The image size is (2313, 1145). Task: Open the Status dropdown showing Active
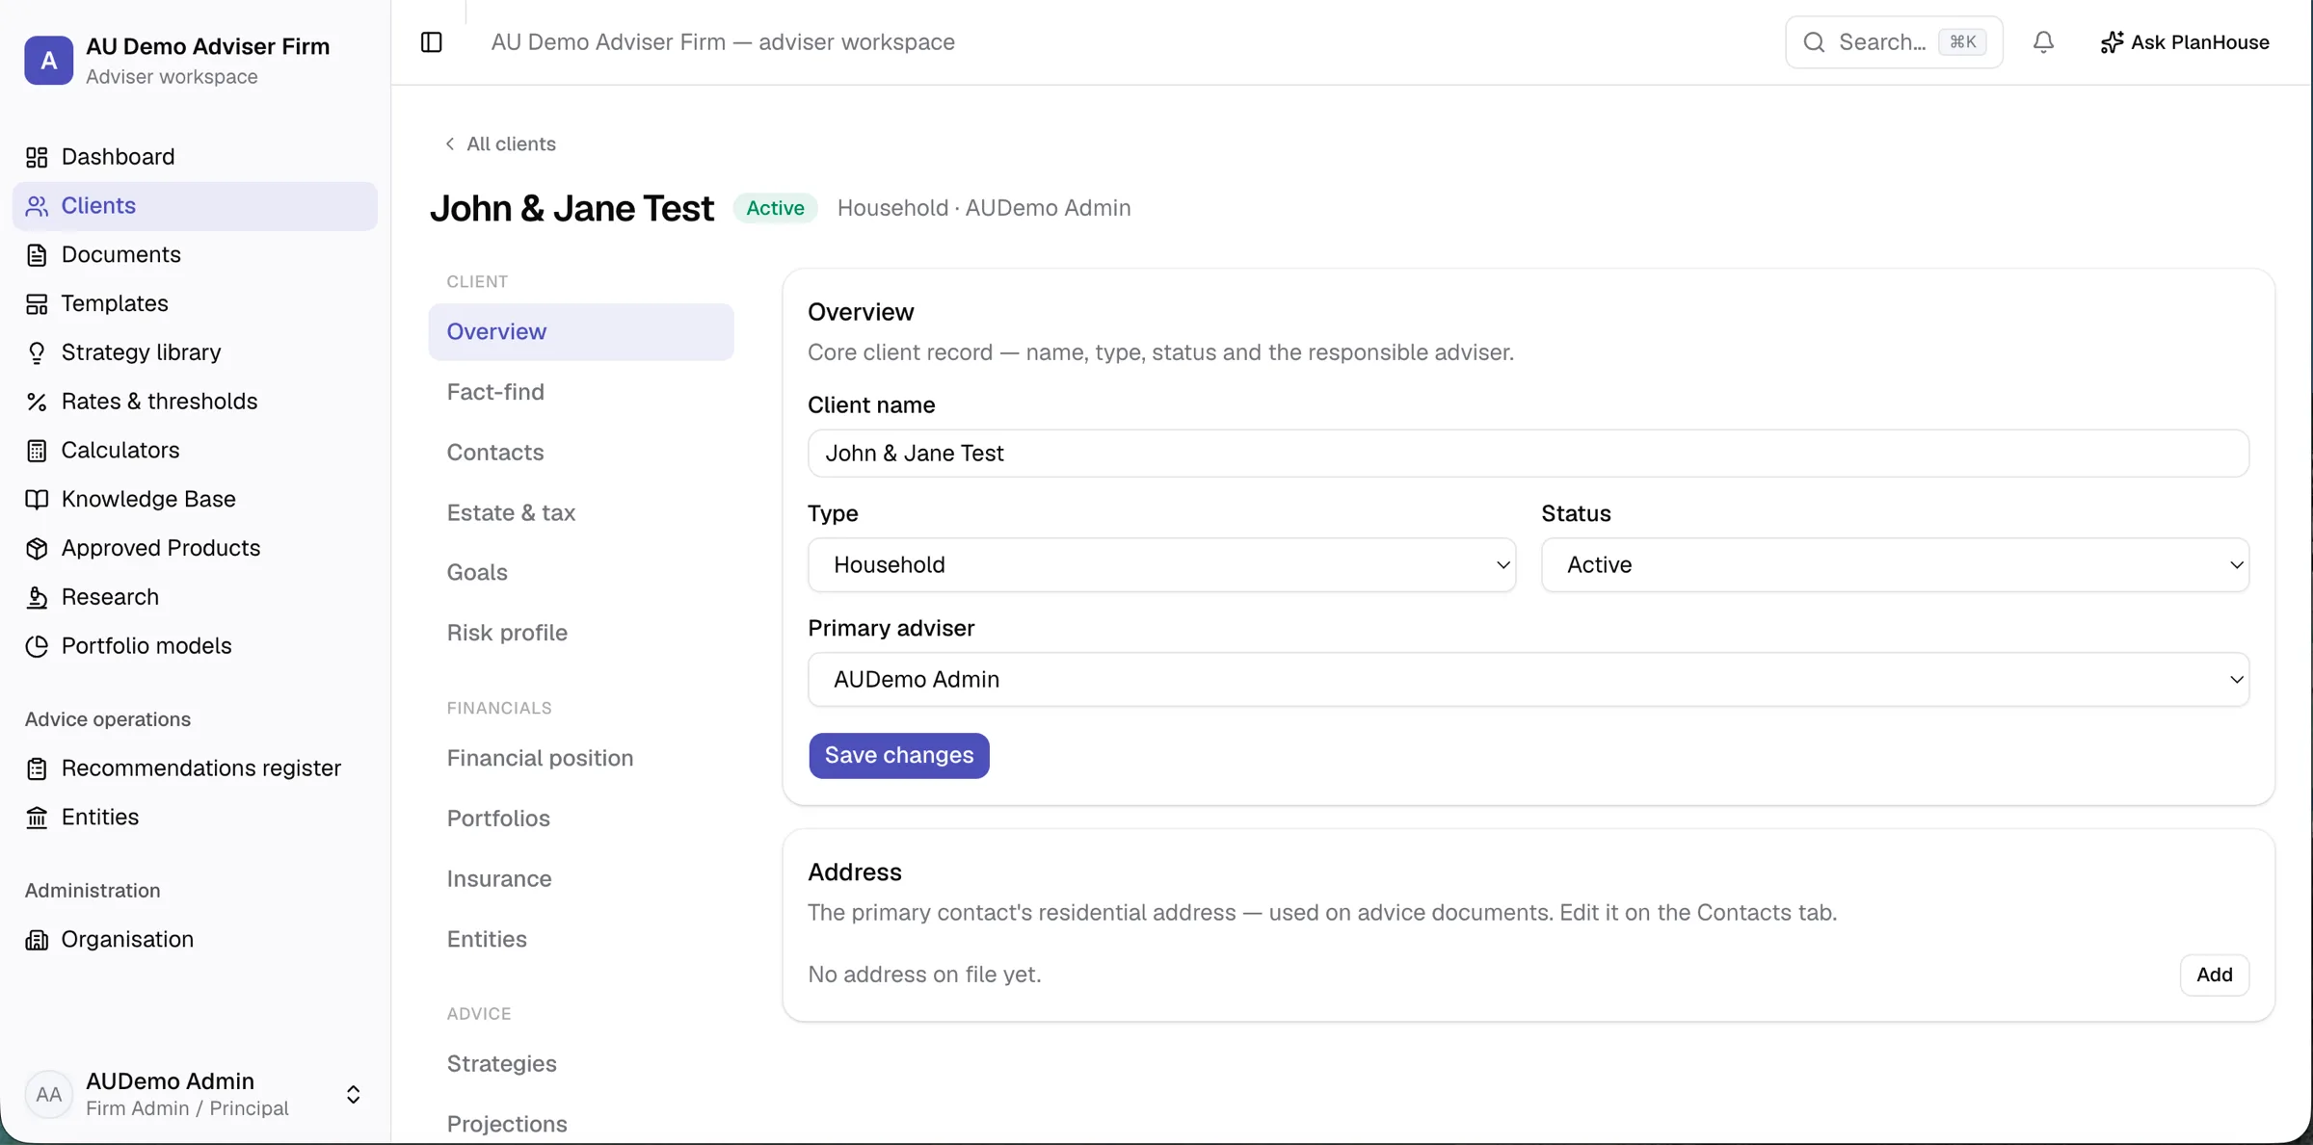tap(1895, 564)
